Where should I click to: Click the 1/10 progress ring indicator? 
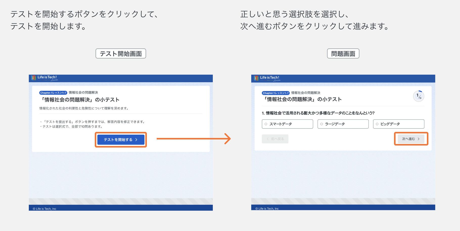coord(419,96)
